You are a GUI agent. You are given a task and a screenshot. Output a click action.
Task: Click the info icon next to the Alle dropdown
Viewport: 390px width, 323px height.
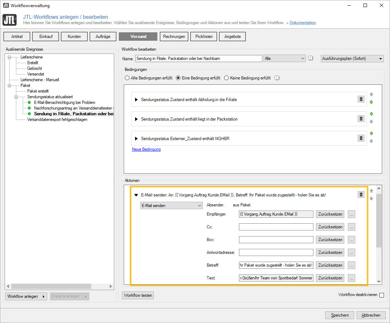point(310,58)
